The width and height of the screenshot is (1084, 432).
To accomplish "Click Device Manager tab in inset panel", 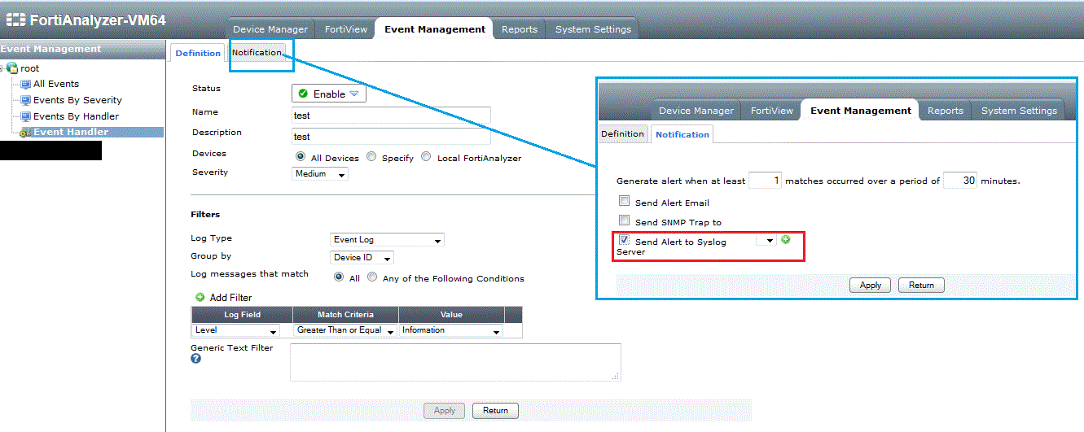I will click(696, 110).
